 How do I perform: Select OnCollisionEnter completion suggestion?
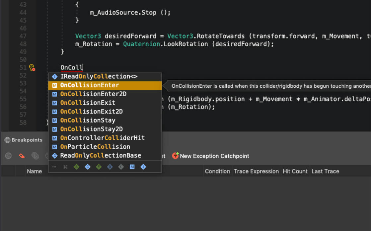click(x=90, y=85)
